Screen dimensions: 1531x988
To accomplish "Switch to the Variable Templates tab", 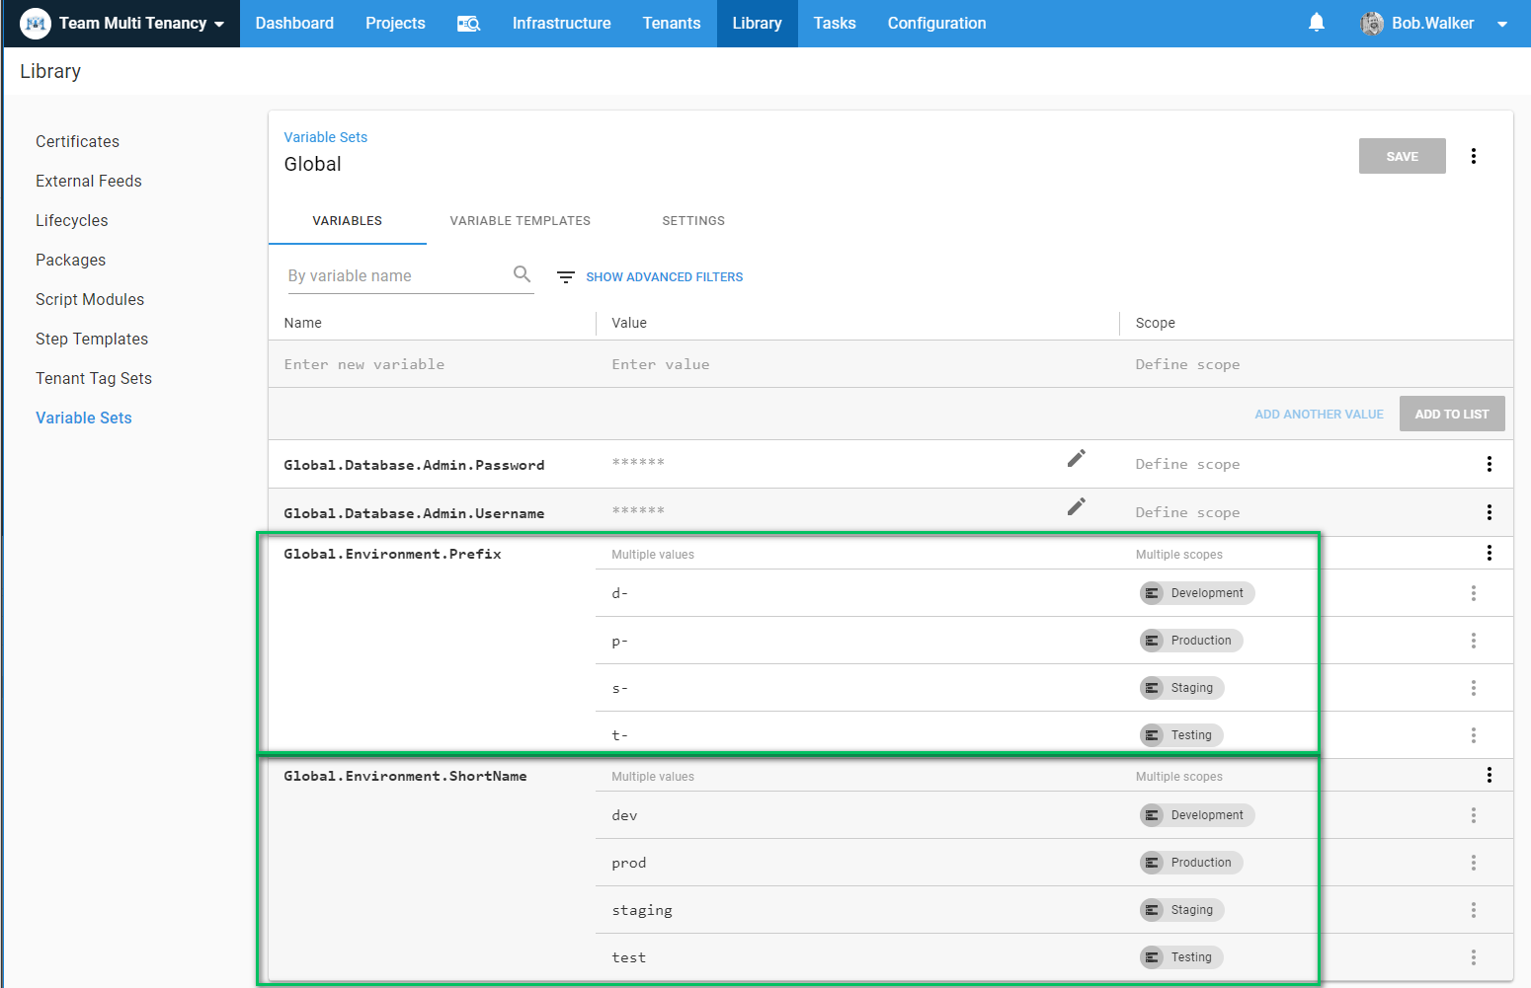I will click(x=520, y=221).
